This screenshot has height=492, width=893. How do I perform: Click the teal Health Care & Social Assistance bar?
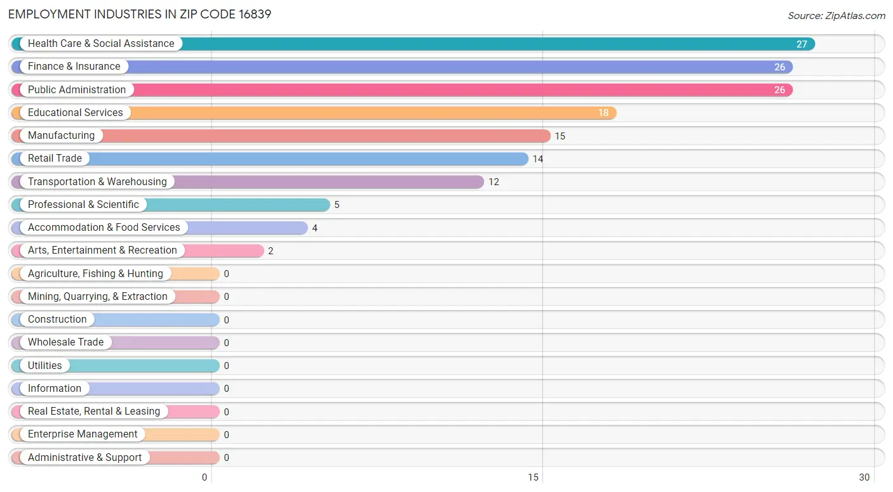pyautogui.click(x=413, y=44)
